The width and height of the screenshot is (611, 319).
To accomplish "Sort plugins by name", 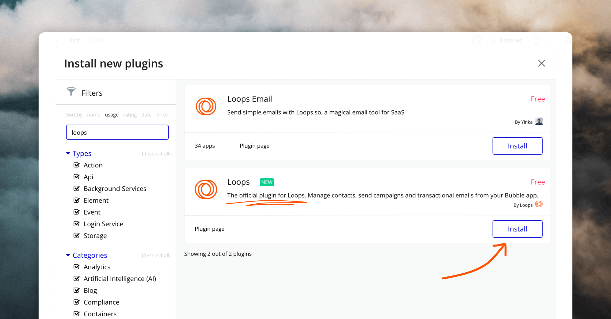I will pos(94,115).
